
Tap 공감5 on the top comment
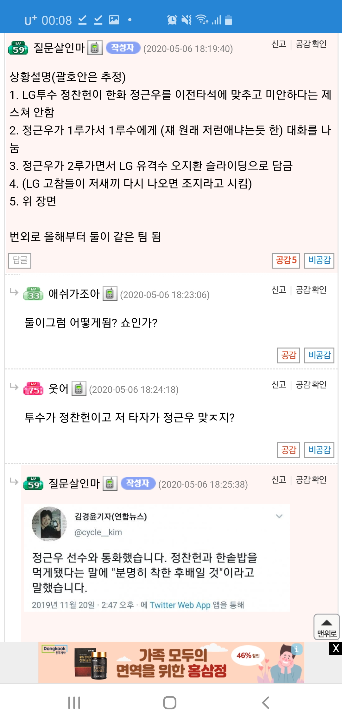click(286, 260)
